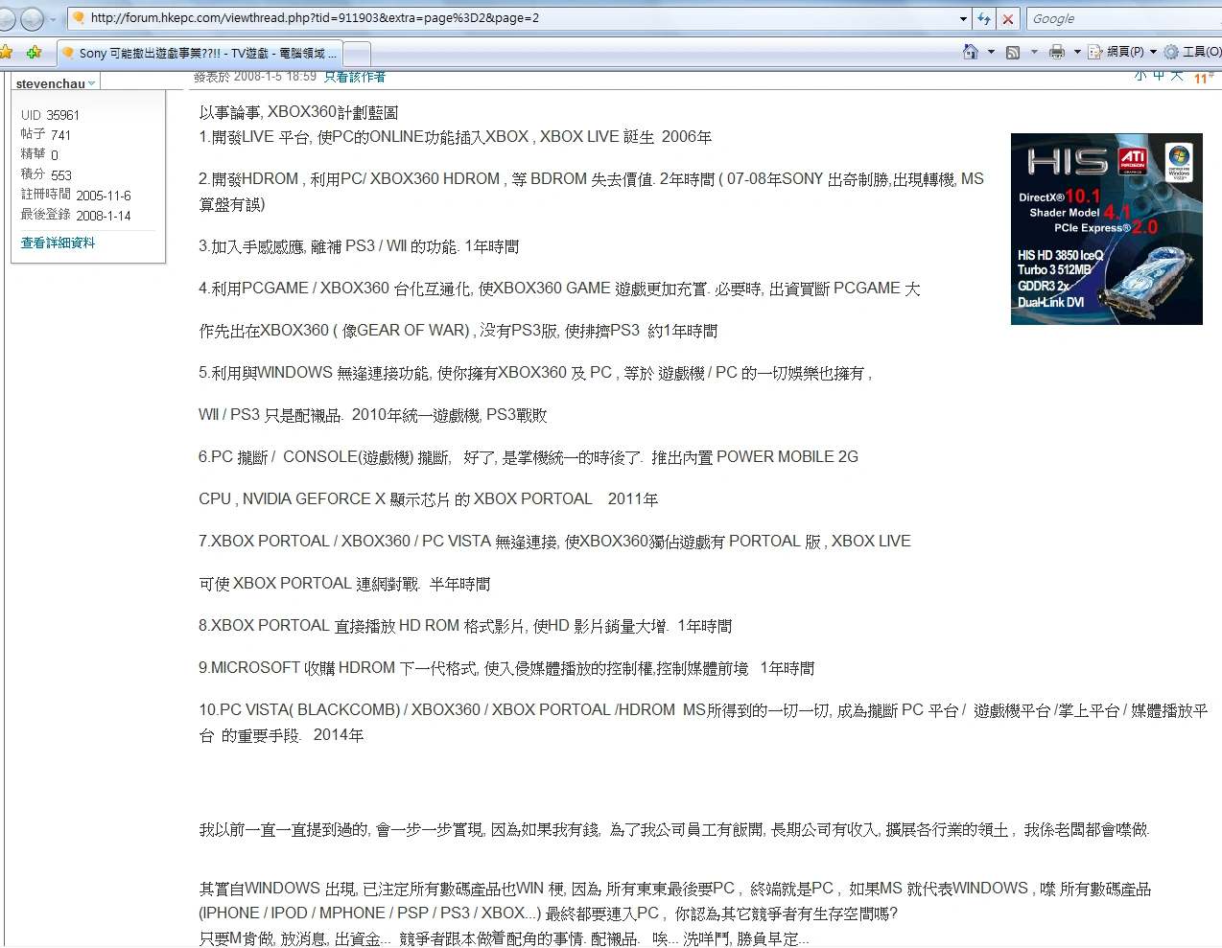Refresh the page with the refresh icon
Viewport: 1222px width, 948px height.
[985, 18]
